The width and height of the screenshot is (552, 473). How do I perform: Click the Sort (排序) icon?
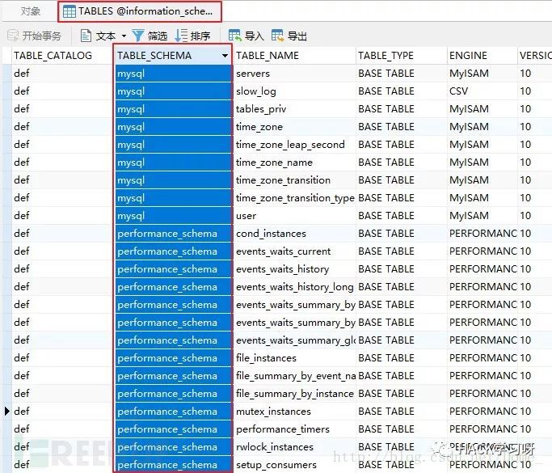coord(181,36)
